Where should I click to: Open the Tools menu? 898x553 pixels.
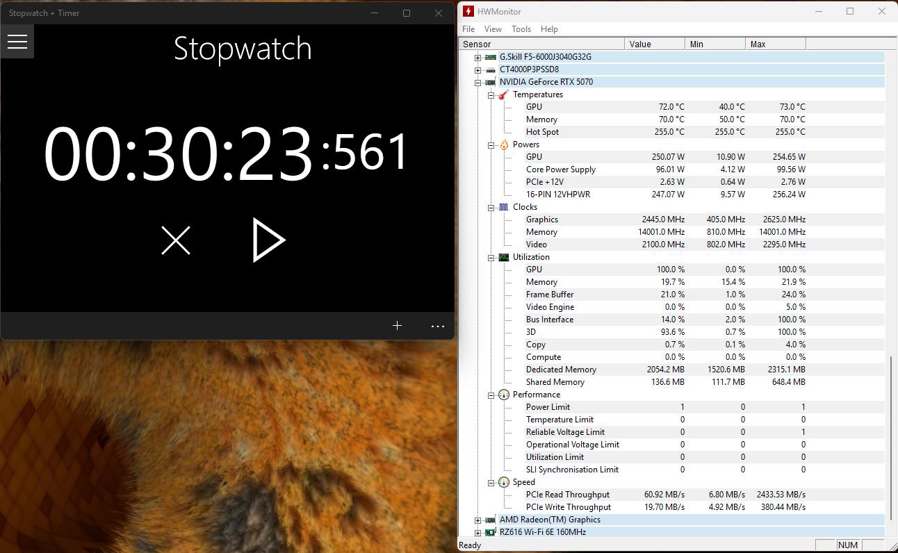click(x=521, y=29)
